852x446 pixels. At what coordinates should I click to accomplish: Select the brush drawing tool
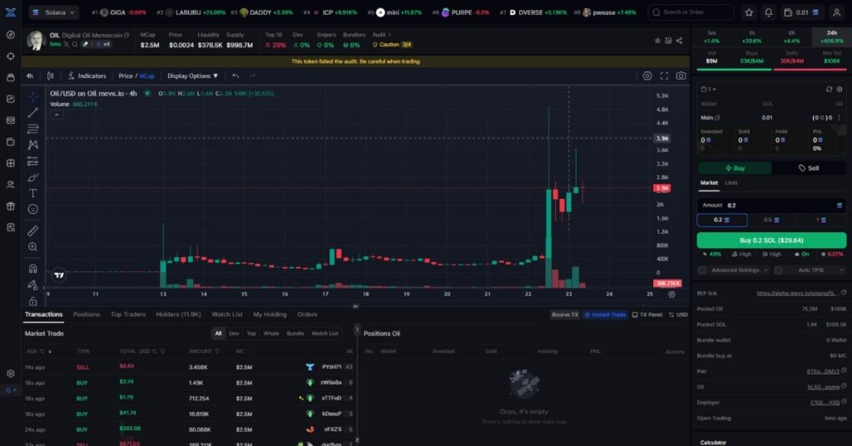[x=33, y=177]
